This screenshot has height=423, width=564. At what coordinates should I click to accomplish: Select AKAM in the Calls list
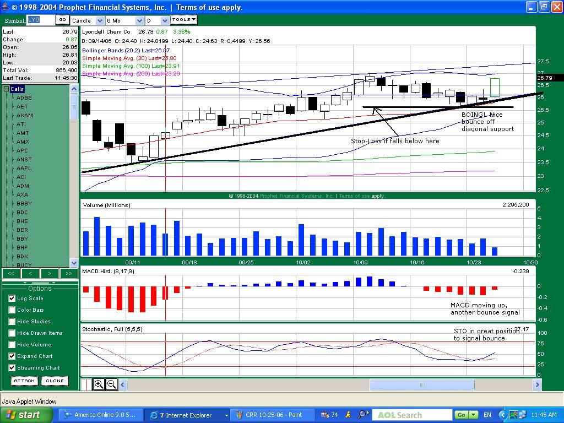pos(24,116)
